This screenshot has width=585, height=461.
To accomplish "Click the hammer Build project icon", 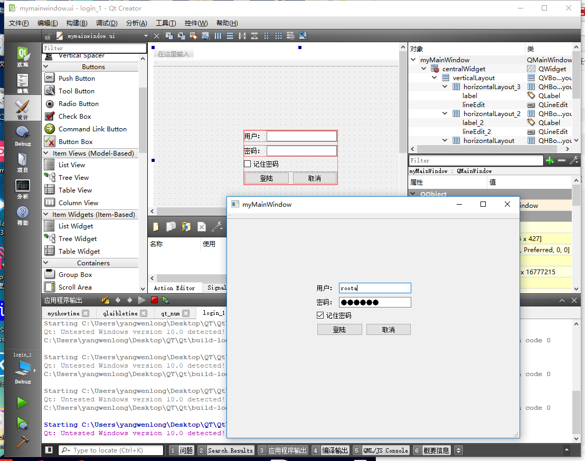I will (x=22, y=442).
